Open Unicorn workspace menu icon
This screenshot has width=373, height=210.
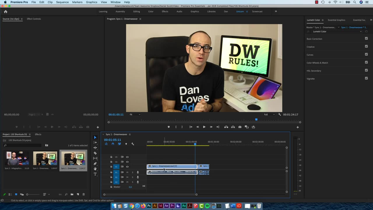[x=247, y=12]
